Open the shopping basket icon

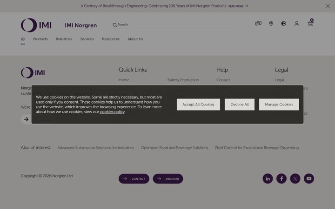click(311, 23)
